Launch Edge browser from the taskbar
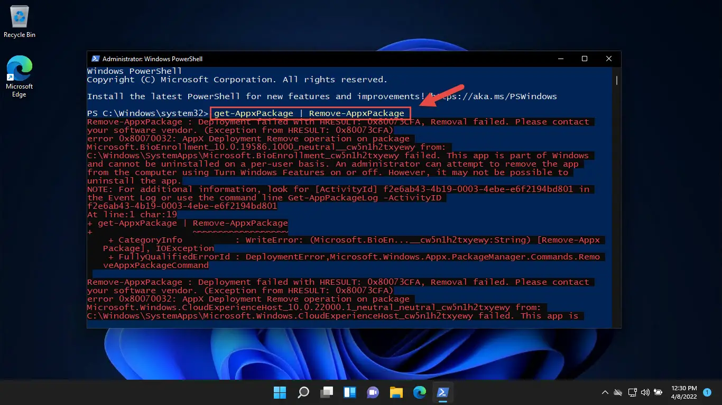 tap(420, 392)
